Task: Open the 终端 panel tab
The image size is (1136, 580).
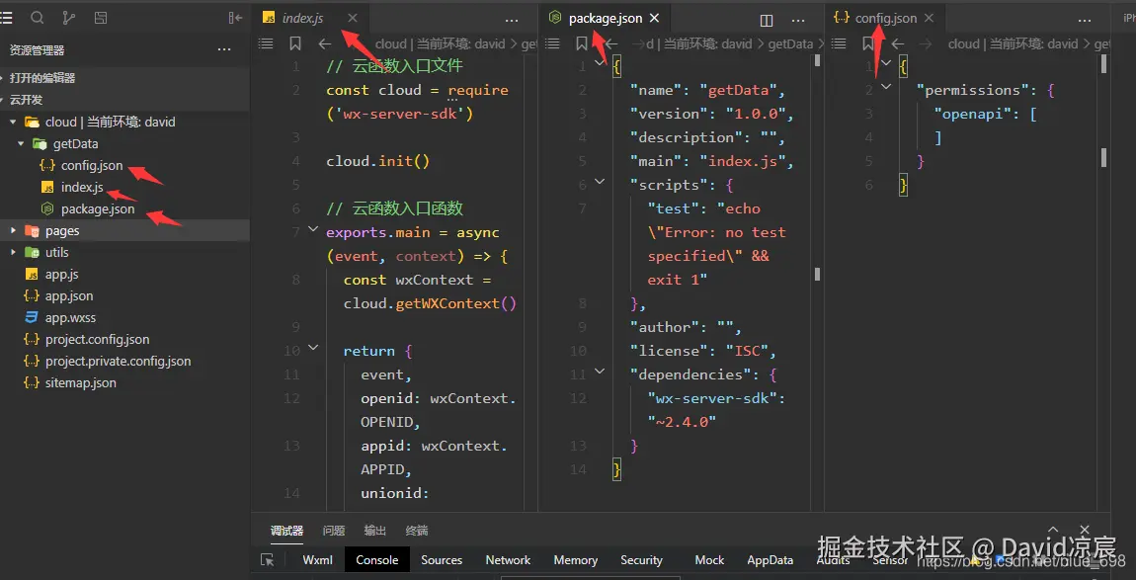Action: [x=417, y=531]
